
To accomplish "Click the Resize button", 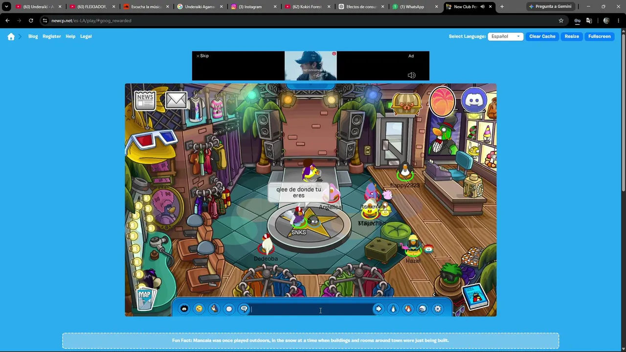I will (572, 36).
